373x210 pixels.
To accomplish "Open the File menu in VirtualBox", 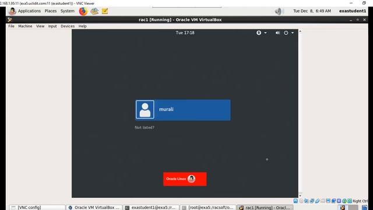I will click(x=12, y=26).
